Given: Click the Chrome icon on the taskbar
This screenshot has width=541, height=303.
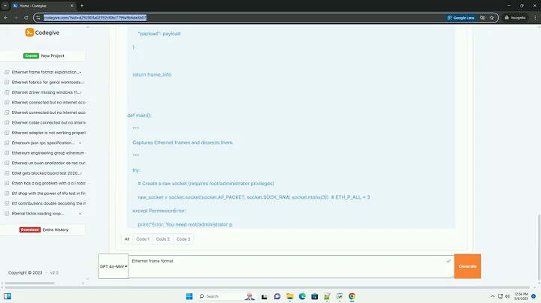Looking at the screenshot, I should [x=352, y=296].
